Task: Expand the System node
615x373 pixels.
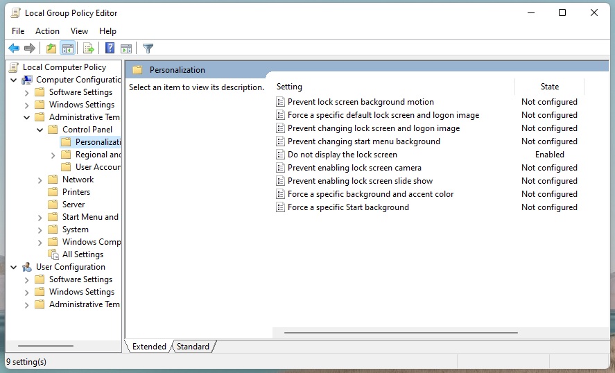Action: click(40, 230)
